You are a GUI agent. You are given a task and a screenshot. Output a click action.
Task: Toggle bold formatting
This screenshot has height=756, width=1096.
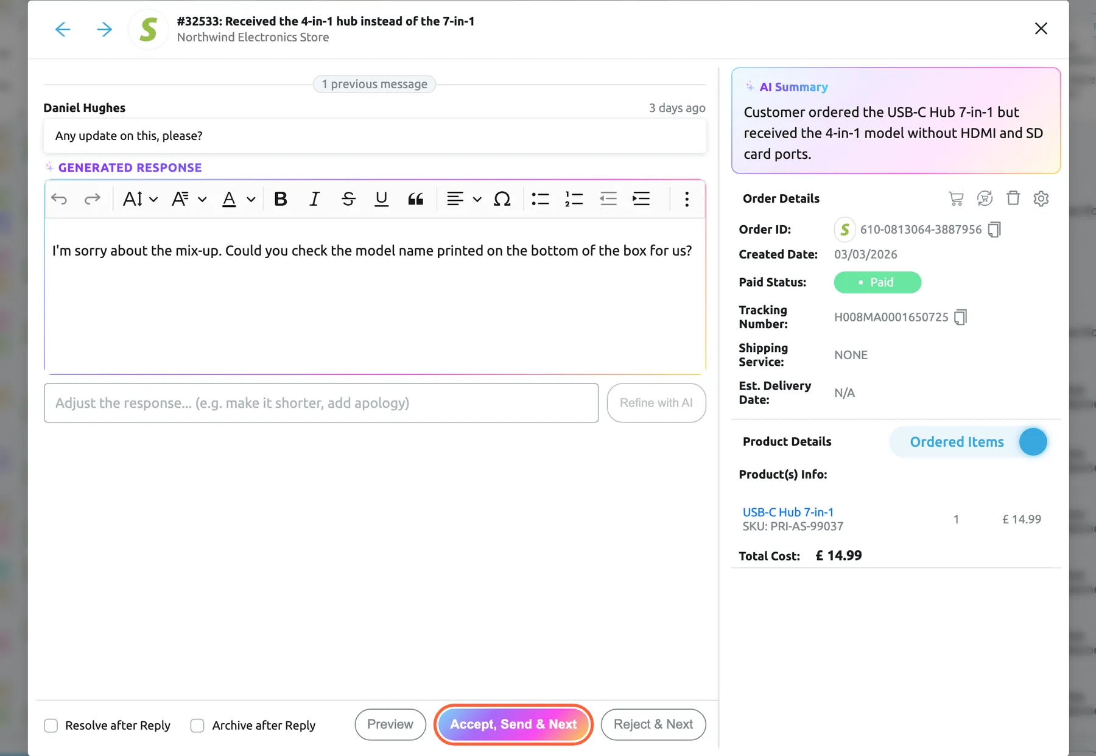(x=280, y=199)
